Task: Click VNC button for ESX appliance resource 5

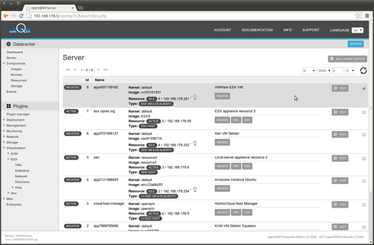Action: [x=236, y=120]
